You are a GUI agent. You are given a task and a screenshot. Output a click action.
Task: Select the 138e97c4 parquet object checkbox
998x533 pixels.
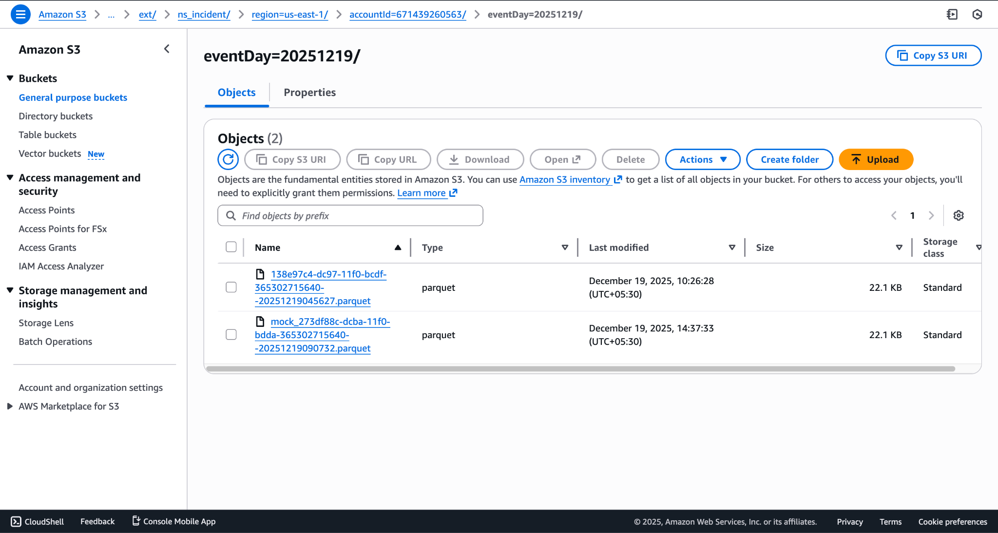click(231, 287)
